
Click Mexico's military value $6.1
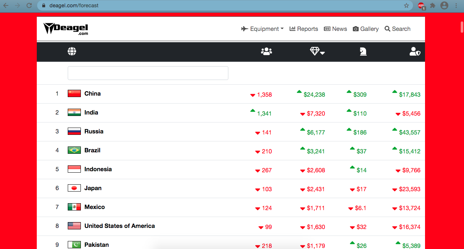click(x=361, y=208)
